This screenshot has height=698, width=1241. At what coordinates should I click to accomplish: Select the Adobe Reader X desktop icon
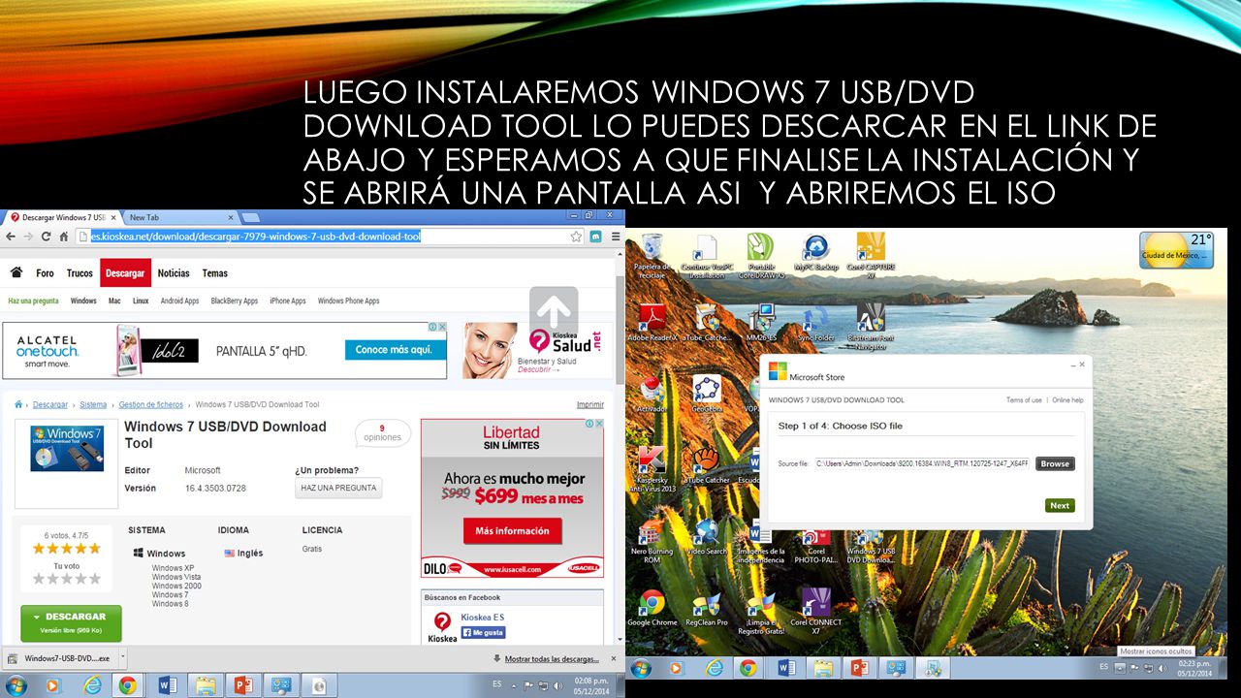(x=652, y=323)
